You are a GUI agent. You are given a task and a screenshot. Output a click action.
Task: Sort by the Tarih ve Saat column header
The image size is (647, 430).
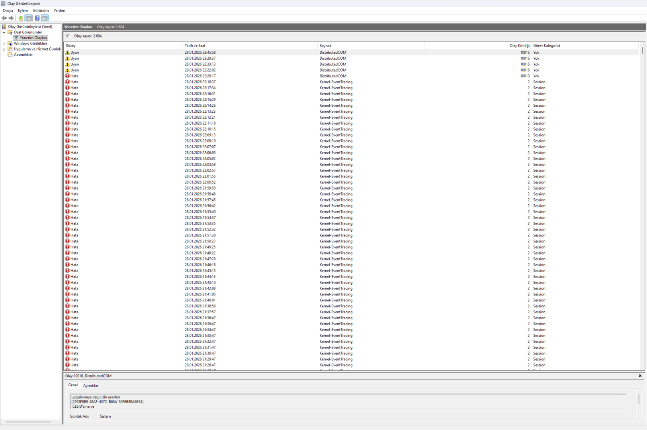tap(250, 46)
